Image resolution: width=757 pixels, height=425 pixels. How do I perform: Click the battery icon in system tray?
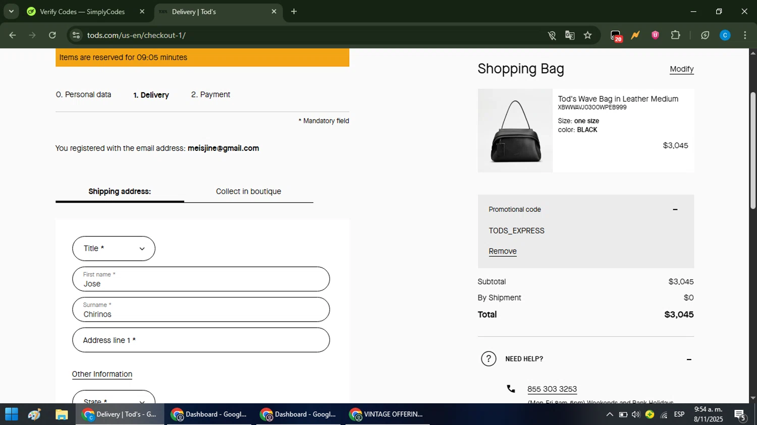point(623,414)
